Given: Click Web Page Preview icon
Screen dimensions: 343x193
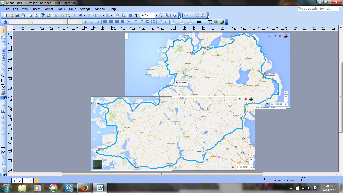Looking at the screenshot, I should coord(123,15).
